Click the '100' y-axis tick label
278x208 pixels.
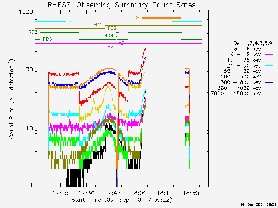click(x=28, y=69)
